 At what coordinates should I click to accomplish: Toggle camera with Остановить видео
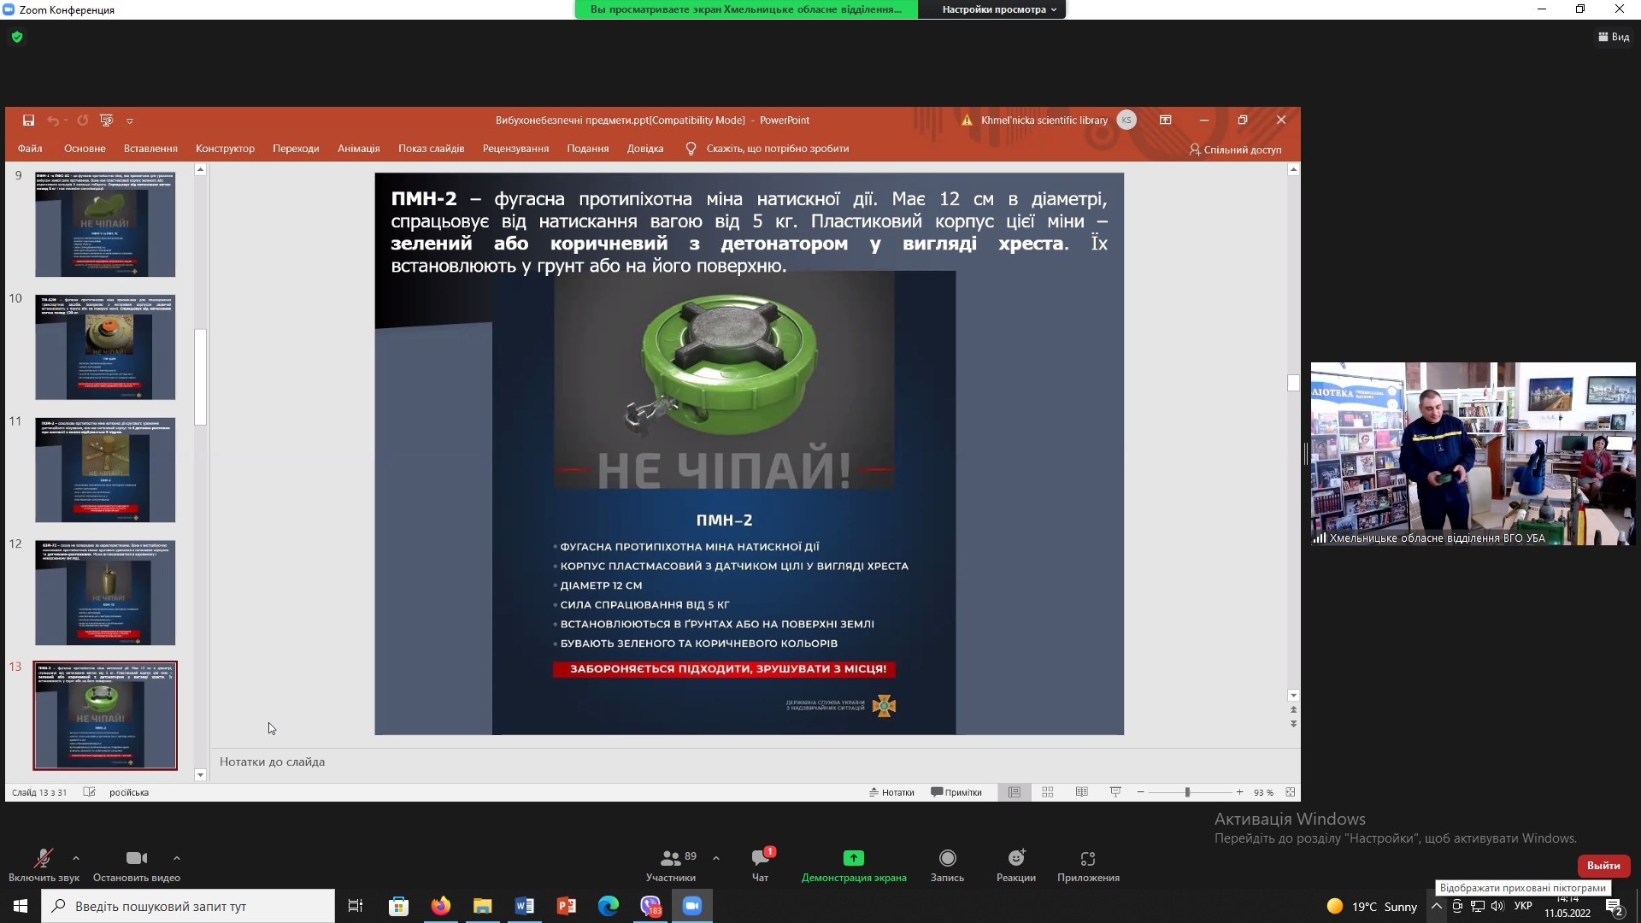click(x=136, y=858)
